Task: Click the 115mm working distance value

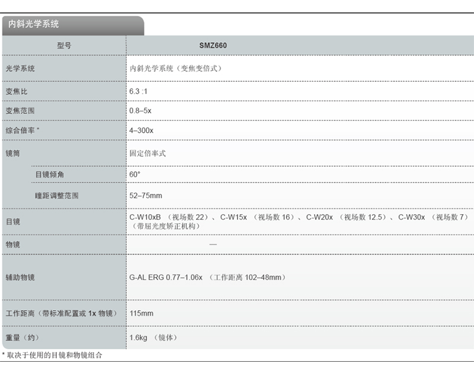Action: click(141, 313)
